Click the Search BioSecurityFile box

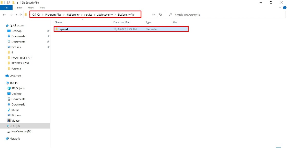pyautogui.click(x=225, y=15)
